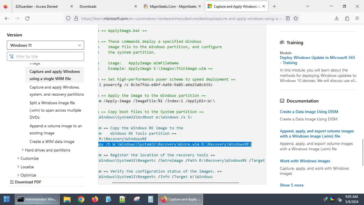Click the pinned Firefox tab
Image resolution: width=364 pixels, height=205 pixels.
pos(5,6)
